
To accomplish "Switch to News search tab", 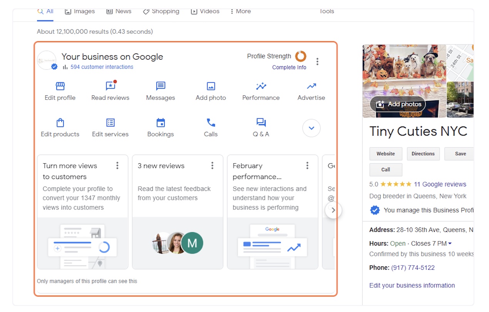I will pyautogui.click(x=119, y=12).
